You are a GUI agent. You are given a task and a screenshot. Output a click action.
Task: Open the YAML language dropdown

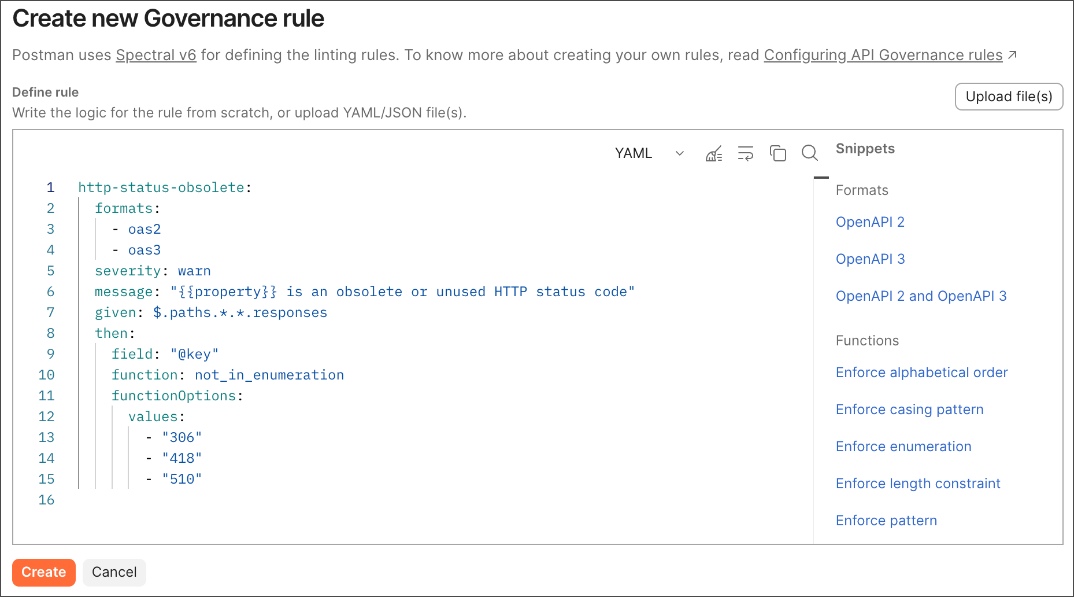click(x=649, y=153)
